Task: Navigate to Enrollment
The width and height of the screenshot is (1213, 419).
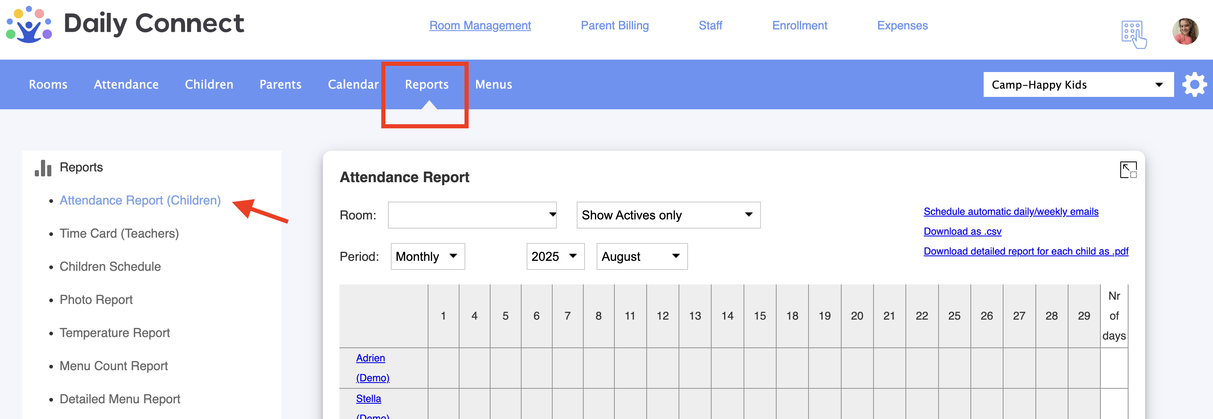Action: coord(799,25)
